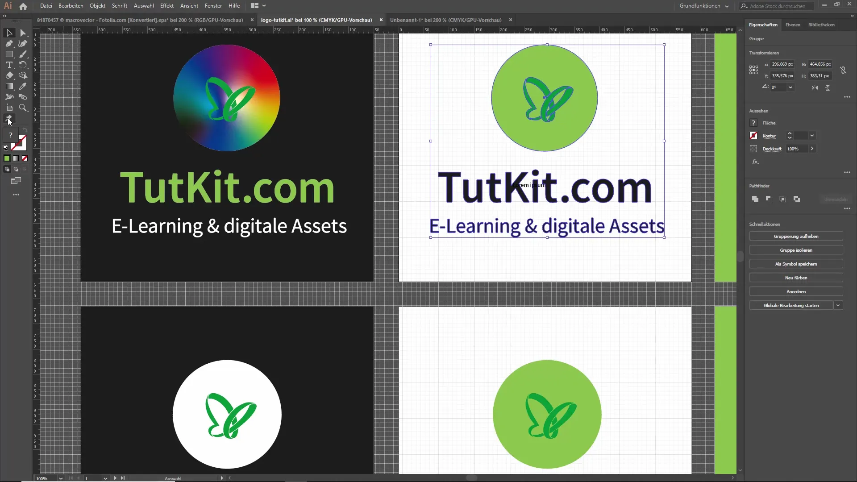Select the Pen tool

(9, 43)
